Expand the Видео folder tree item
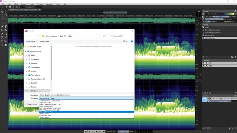This screenshot has width=237, height=133. (26, 55)
